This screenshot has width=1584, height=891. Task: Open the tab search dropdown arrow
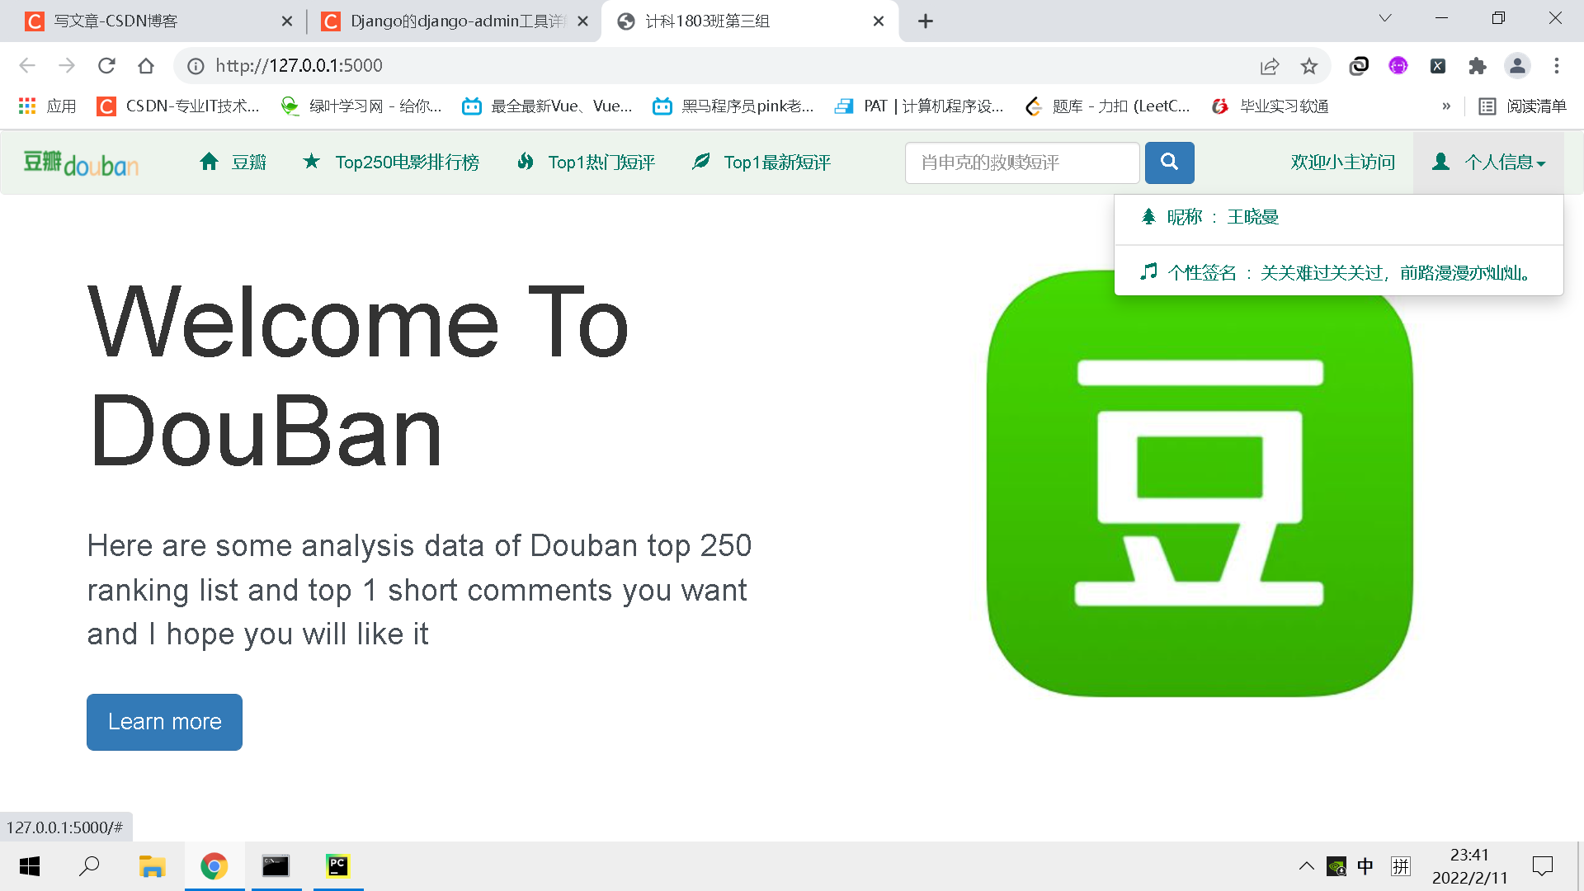click(x=1385, y=18)
